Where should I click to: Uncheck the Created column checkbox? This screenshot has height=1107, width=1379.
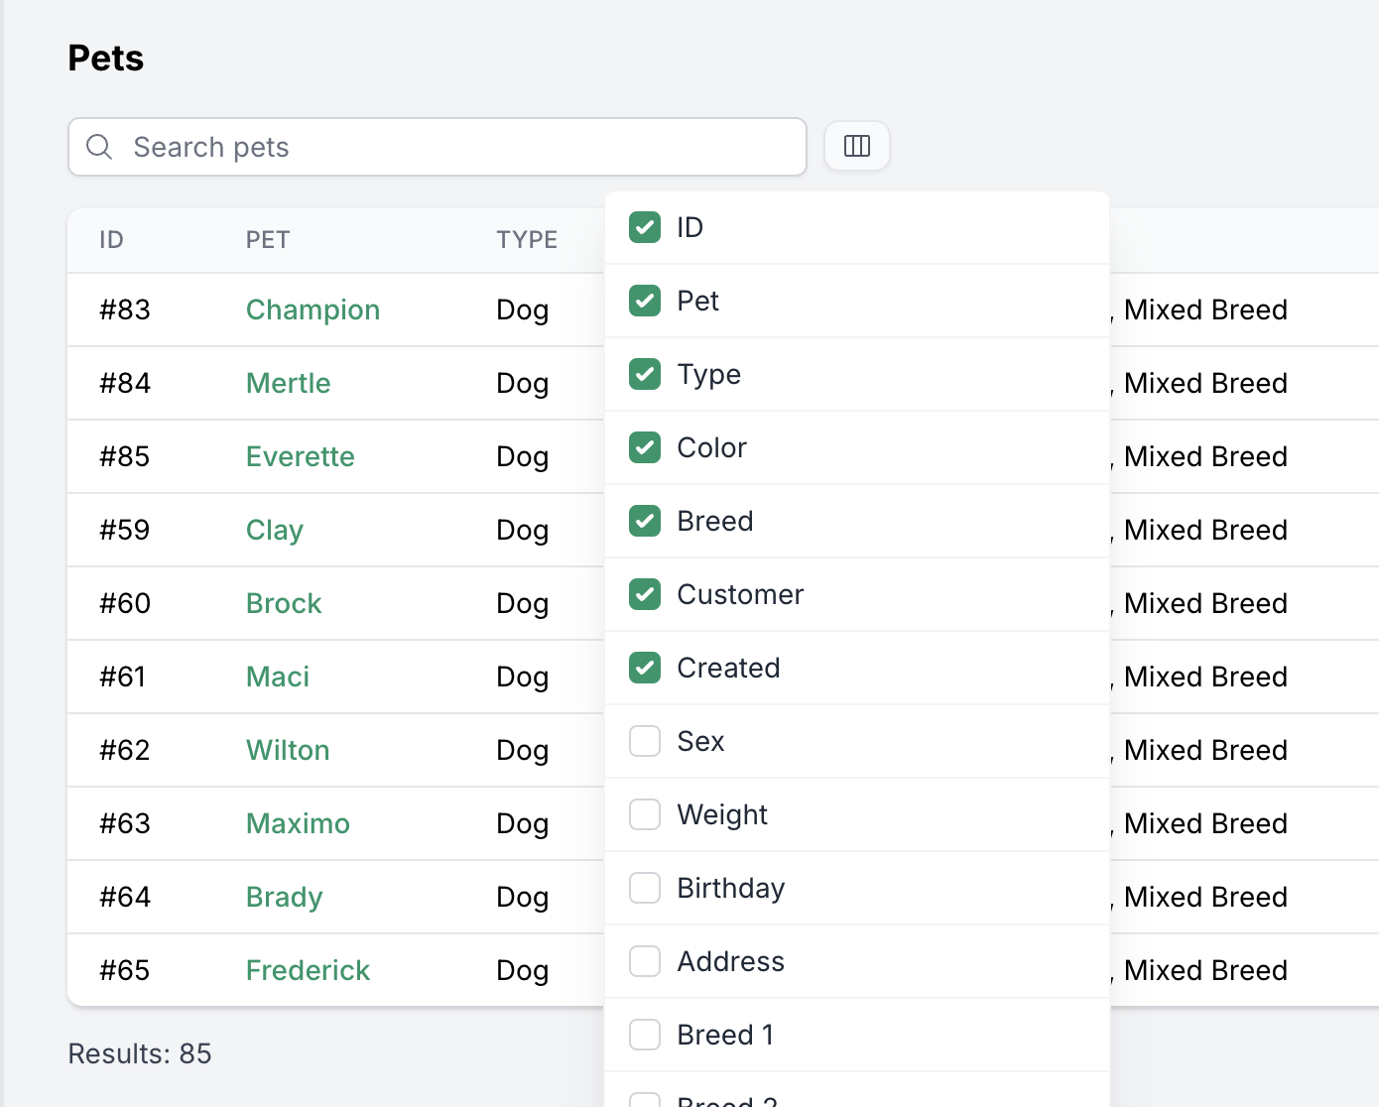pyautogui.click(x=645, y=668)
